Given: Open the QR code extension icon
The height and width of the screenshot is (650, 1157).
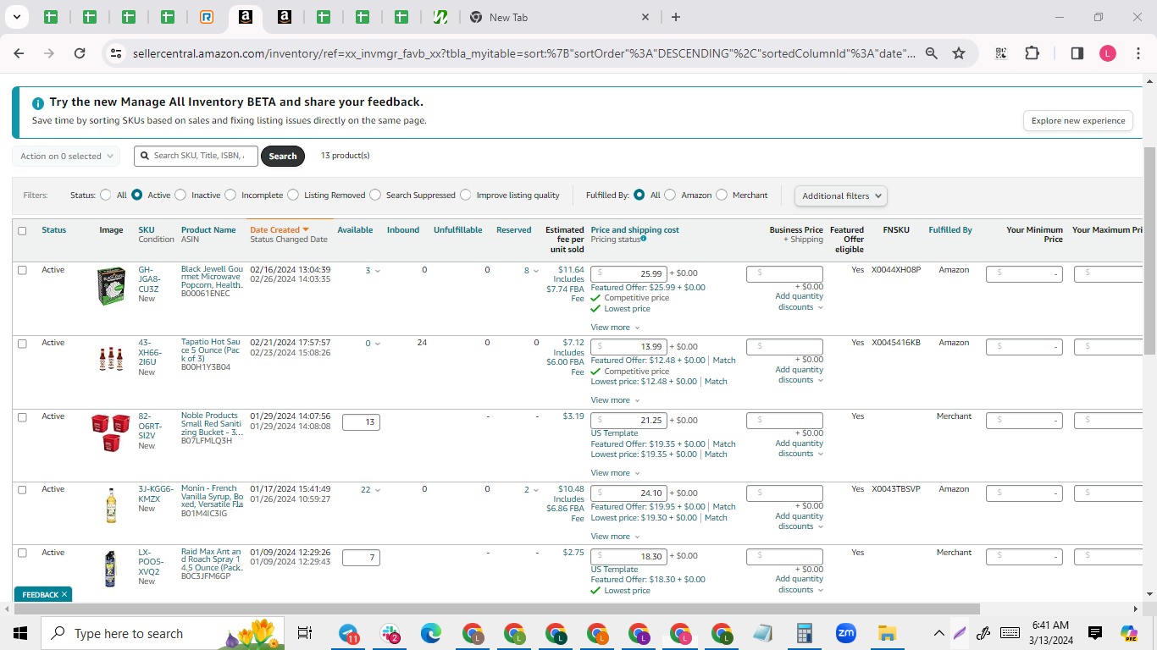Looking at the screenshot, I should [1001, 53].
